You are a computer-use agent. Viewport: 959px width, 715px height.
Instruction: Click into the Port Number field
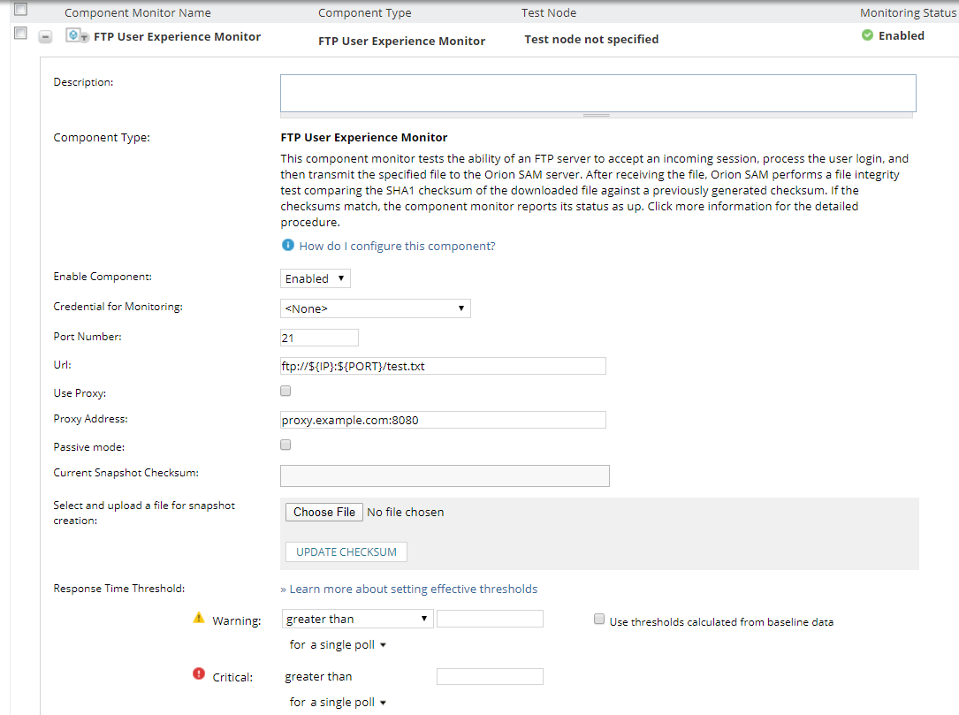(319, 337)
